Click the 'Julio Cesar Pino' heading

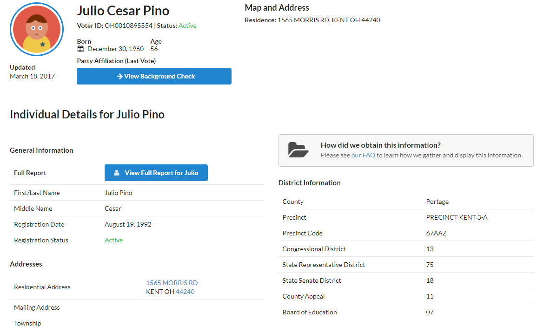(123, 11)
